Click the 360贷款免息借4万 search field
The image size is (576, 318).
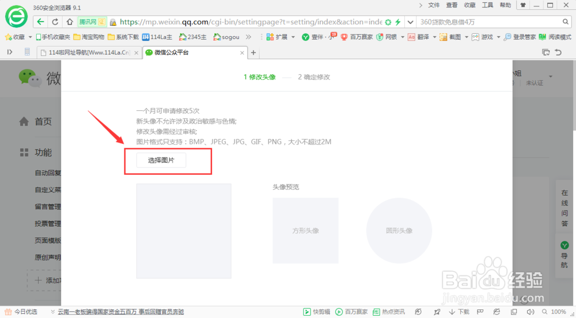coord(490,22)
